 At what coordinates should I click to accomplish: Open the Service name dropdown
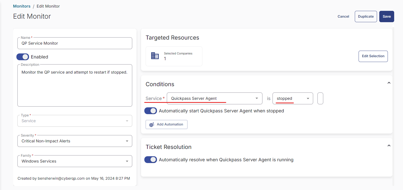(x=214, y=99)
